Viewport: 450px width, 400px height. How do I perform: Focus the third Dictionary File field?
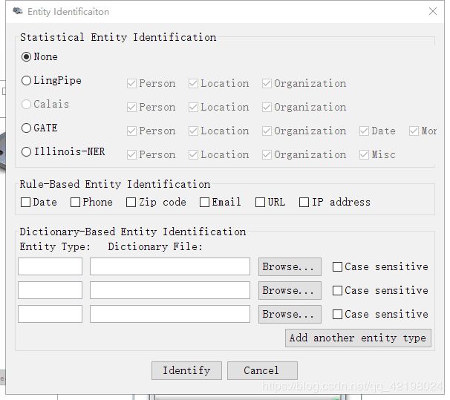(x=170, y=314)
